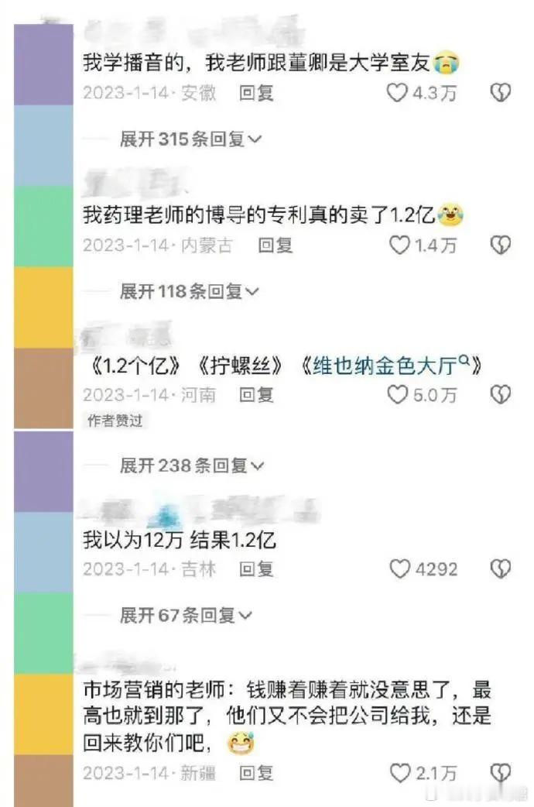The image size is (534, 807).
Task: Expand 展开67条回复
Action: 186,615
